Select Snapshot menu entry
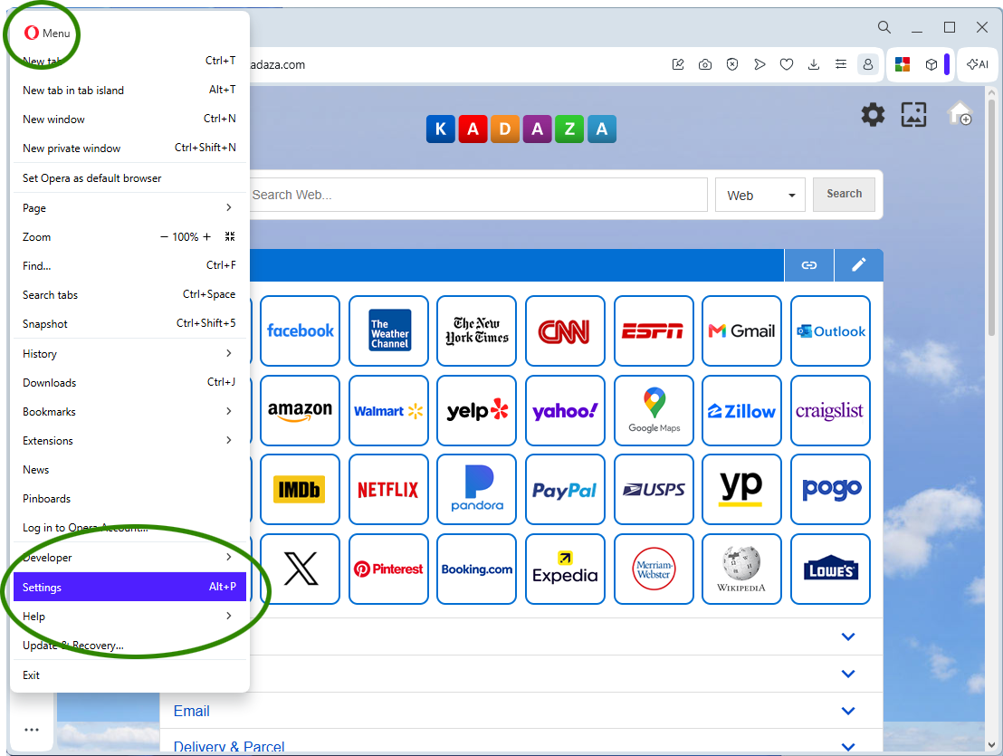The width and height of the screenshot is (1003, 756). (x=129, y=323)
